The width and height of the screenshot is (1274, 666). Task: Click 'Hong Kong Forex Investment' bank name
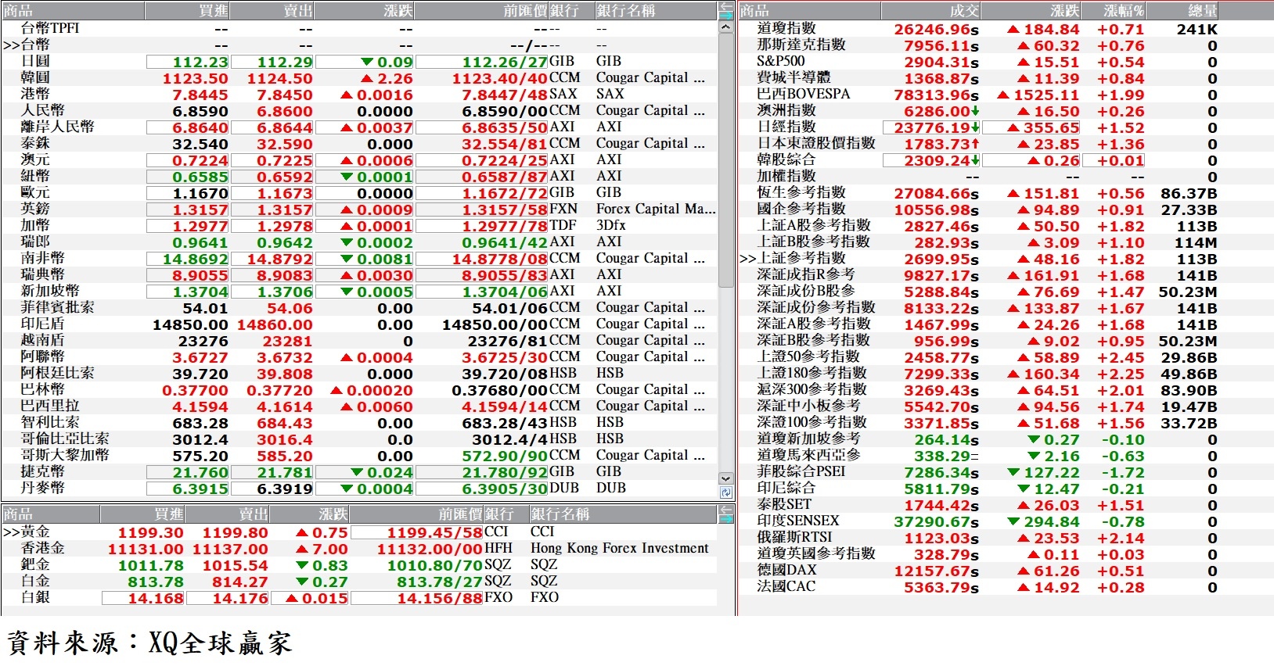click(x=620, y=548)
